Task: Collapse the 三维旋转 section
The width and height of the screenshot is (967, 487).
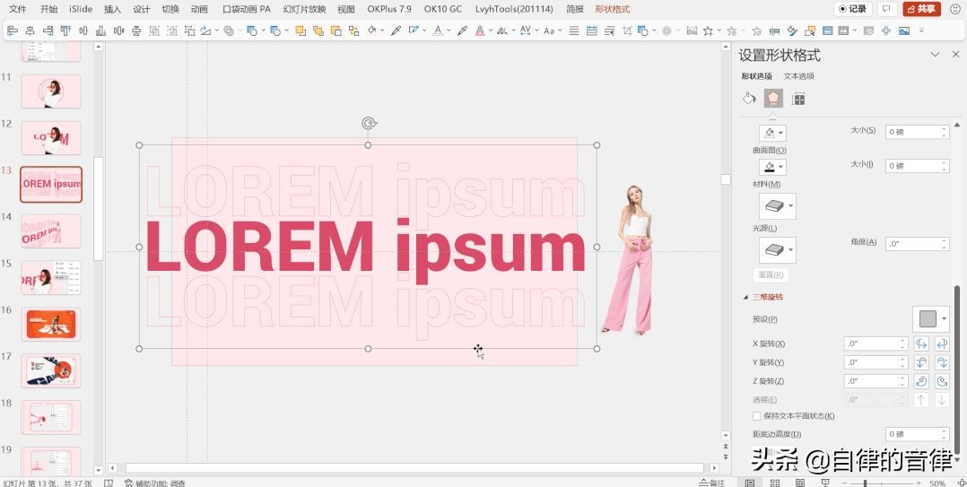Action: (745, 297)
